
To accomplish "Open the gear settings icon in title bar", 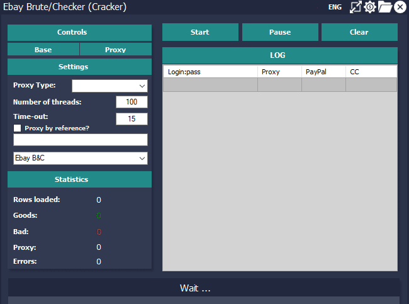I will pos(370,7).
